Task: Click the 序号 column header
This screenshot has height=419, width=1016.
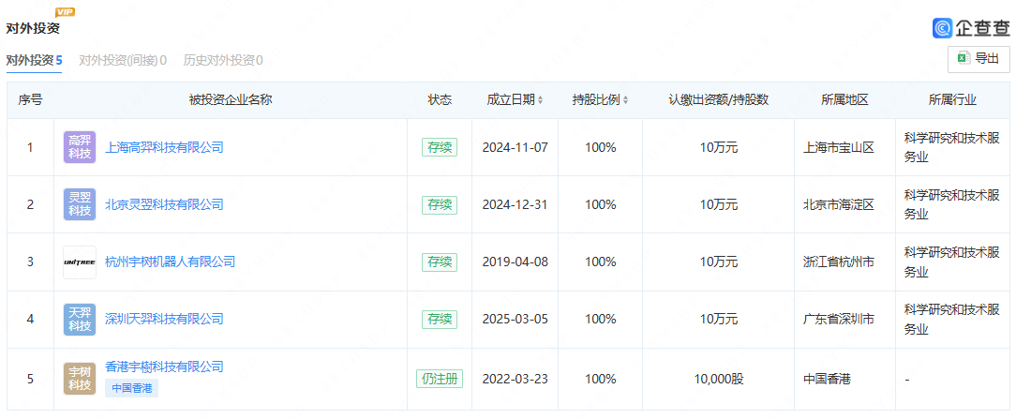Action: pyautogui.click(x=30, y=100)
